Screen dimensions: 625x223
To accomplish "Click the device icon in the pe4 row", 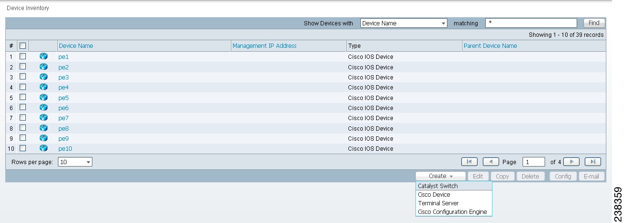I will [44, 87].
